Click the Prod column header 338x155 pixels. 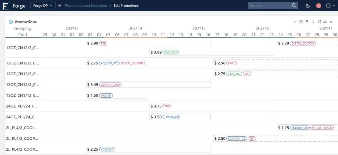[x=23, y=35]
